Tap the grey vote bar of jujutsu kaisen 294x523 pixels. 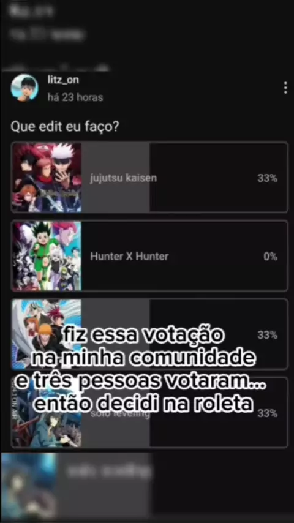116,177
